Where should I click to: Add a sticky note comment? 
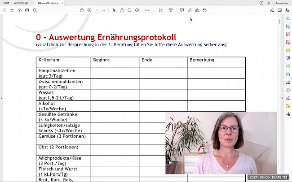coord(182,10)
